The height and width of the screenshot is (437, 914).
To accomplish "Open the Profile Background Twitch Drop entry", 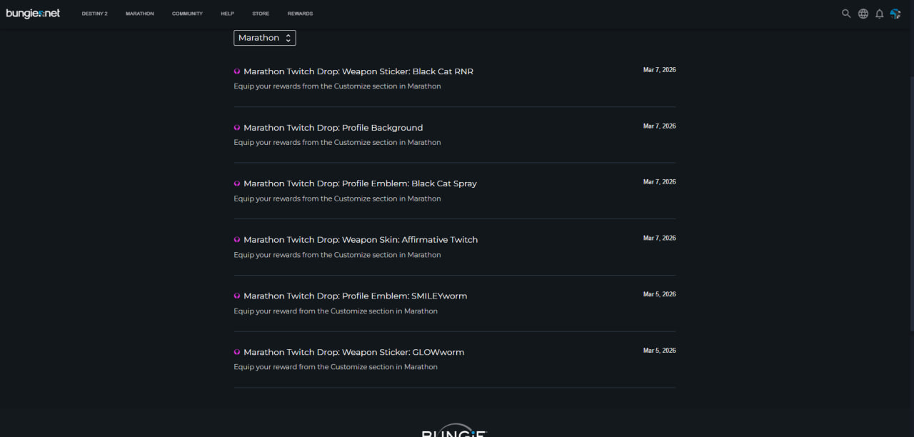I will point(333,128).
